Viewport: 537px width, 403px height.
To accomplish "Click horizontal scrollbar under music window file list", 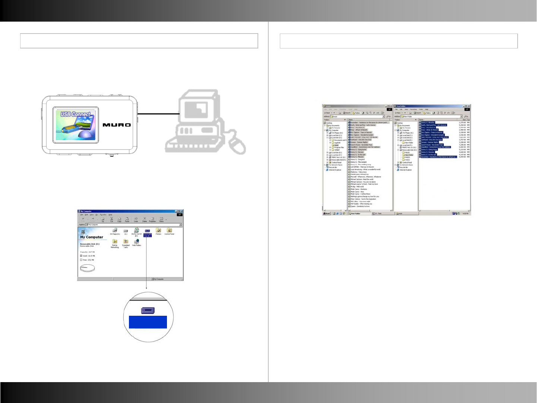I will pos(370,211).
